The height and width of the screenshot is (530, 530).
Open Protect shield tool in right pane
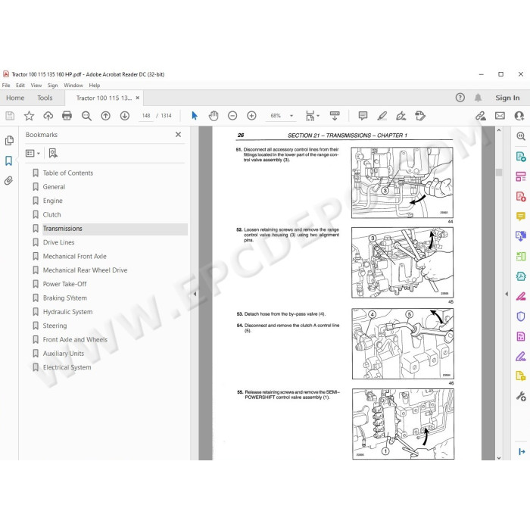pyautogui.click(x=521, y=316)
